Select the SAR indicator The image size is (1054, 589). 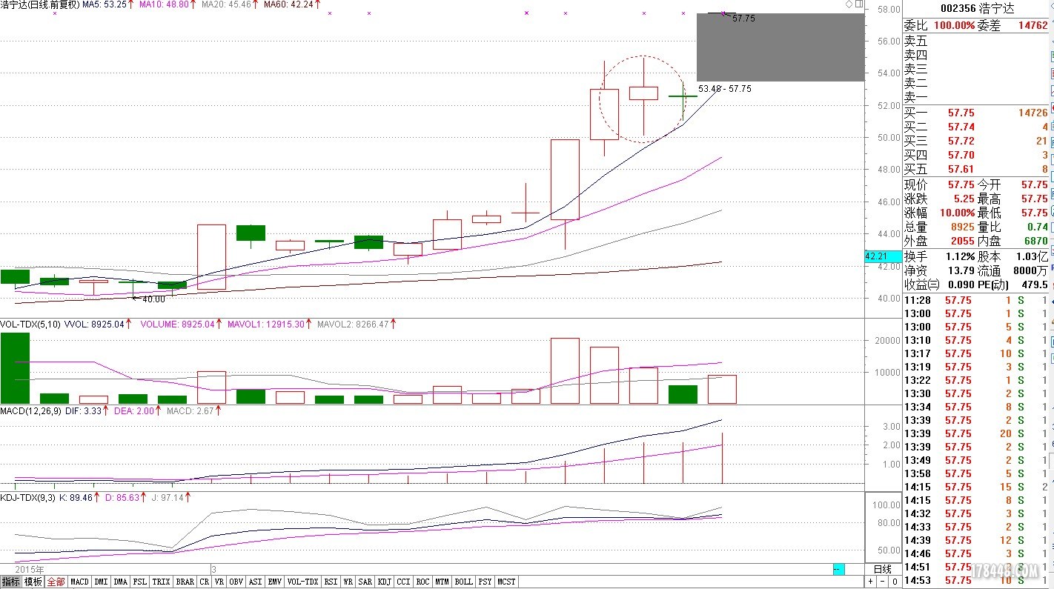pyautogui.click(x=365, y=582)
